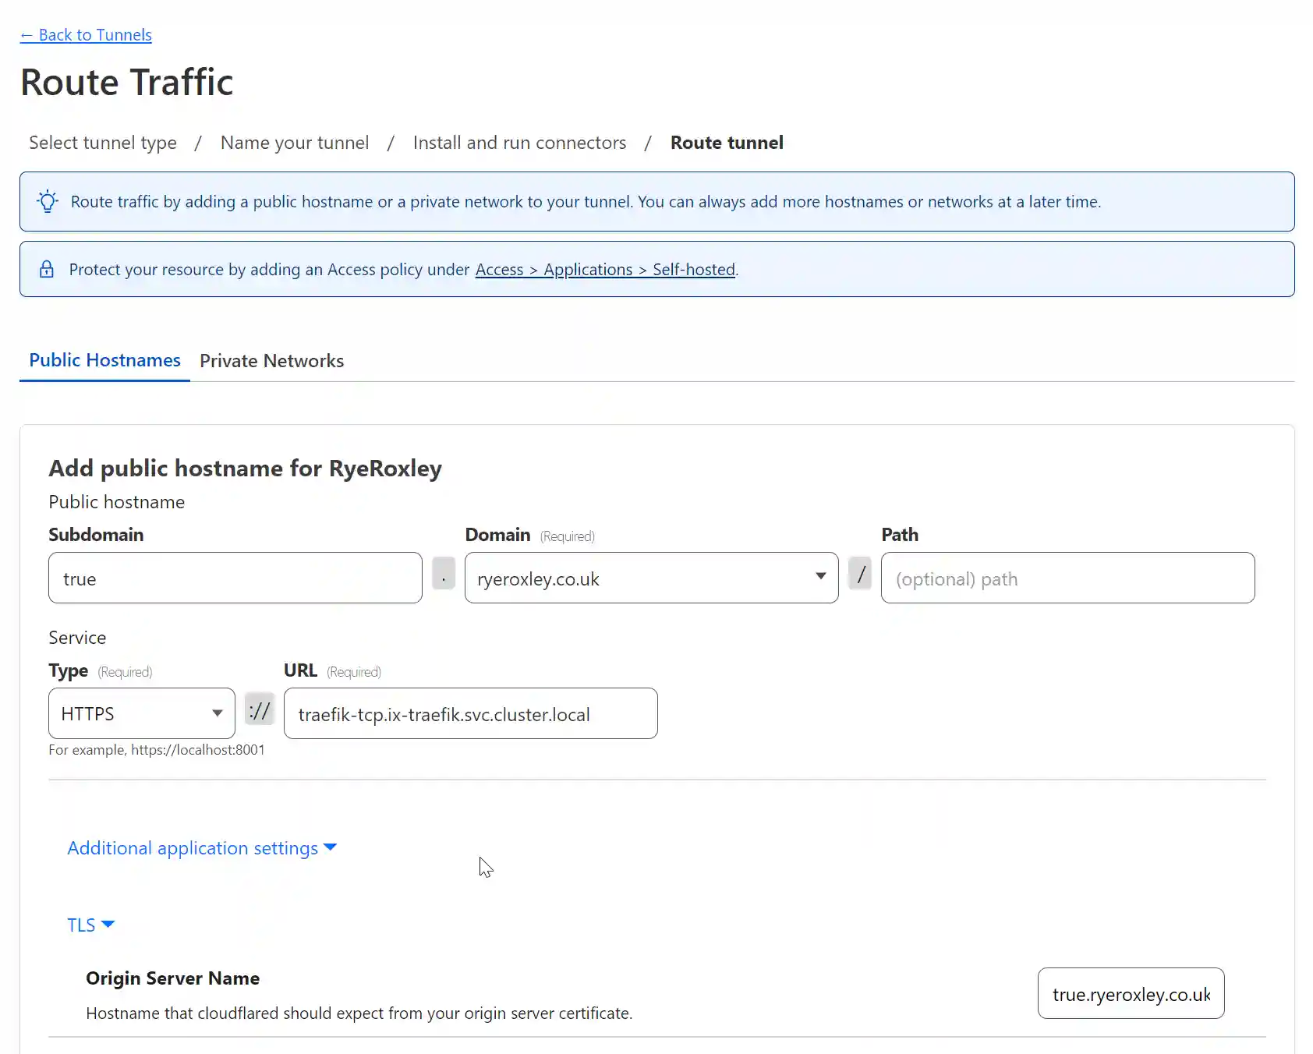Image resolution: width=1313 pixels, height=1054 pixels.
Task: Select the Name your tunnel breadcrumb step
Action: [x=295, y=142]
